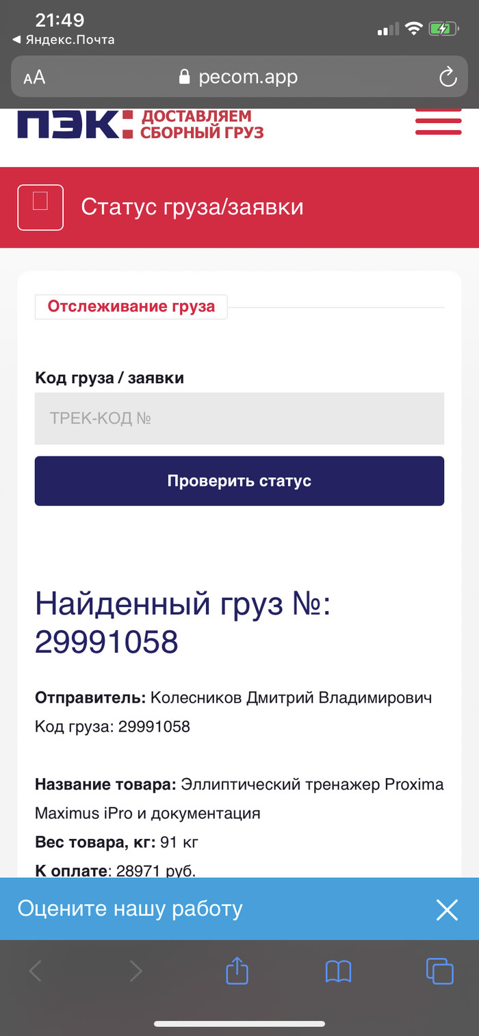Image resolution: width=479 pixels, height=1036 pixels.
Task: Open 'Оцените нашу работу' feedback banner
Action: (x=130, y=909)
